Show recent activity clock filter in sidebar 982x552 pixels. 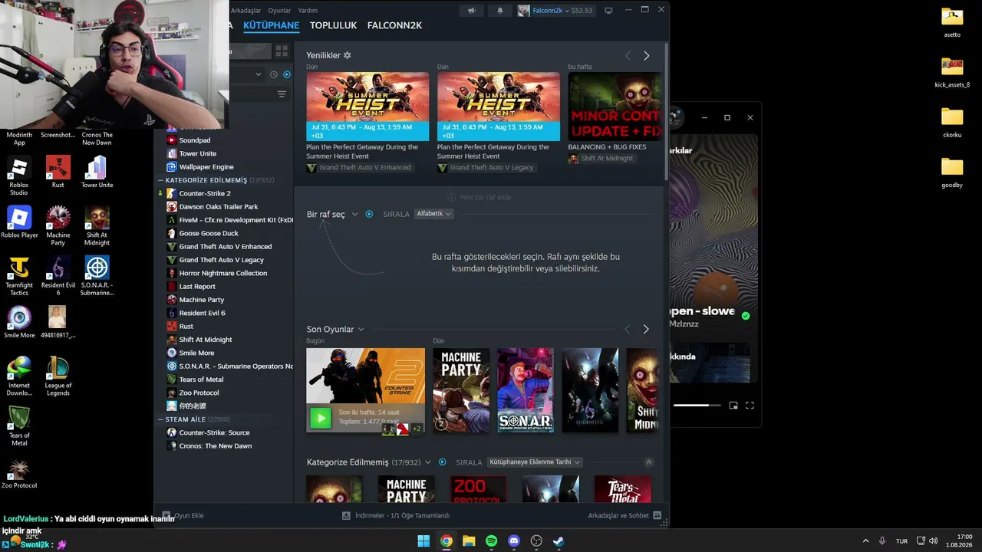[274, 74]
